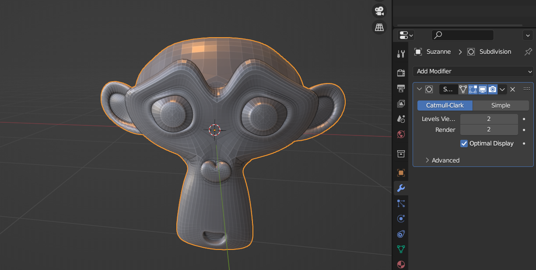Uncheck the Optimal Display checkbox
Image resolution: width=536 pixels, height=270 pixels.
pyautogui.click(x=464, y=143)
